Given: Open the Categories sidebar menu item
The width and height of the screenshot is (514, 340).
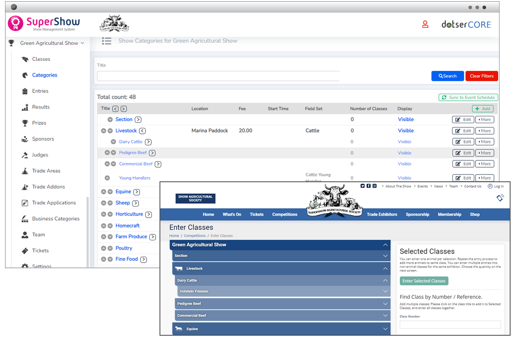Looking at the screenshot, I should point(44,75).
